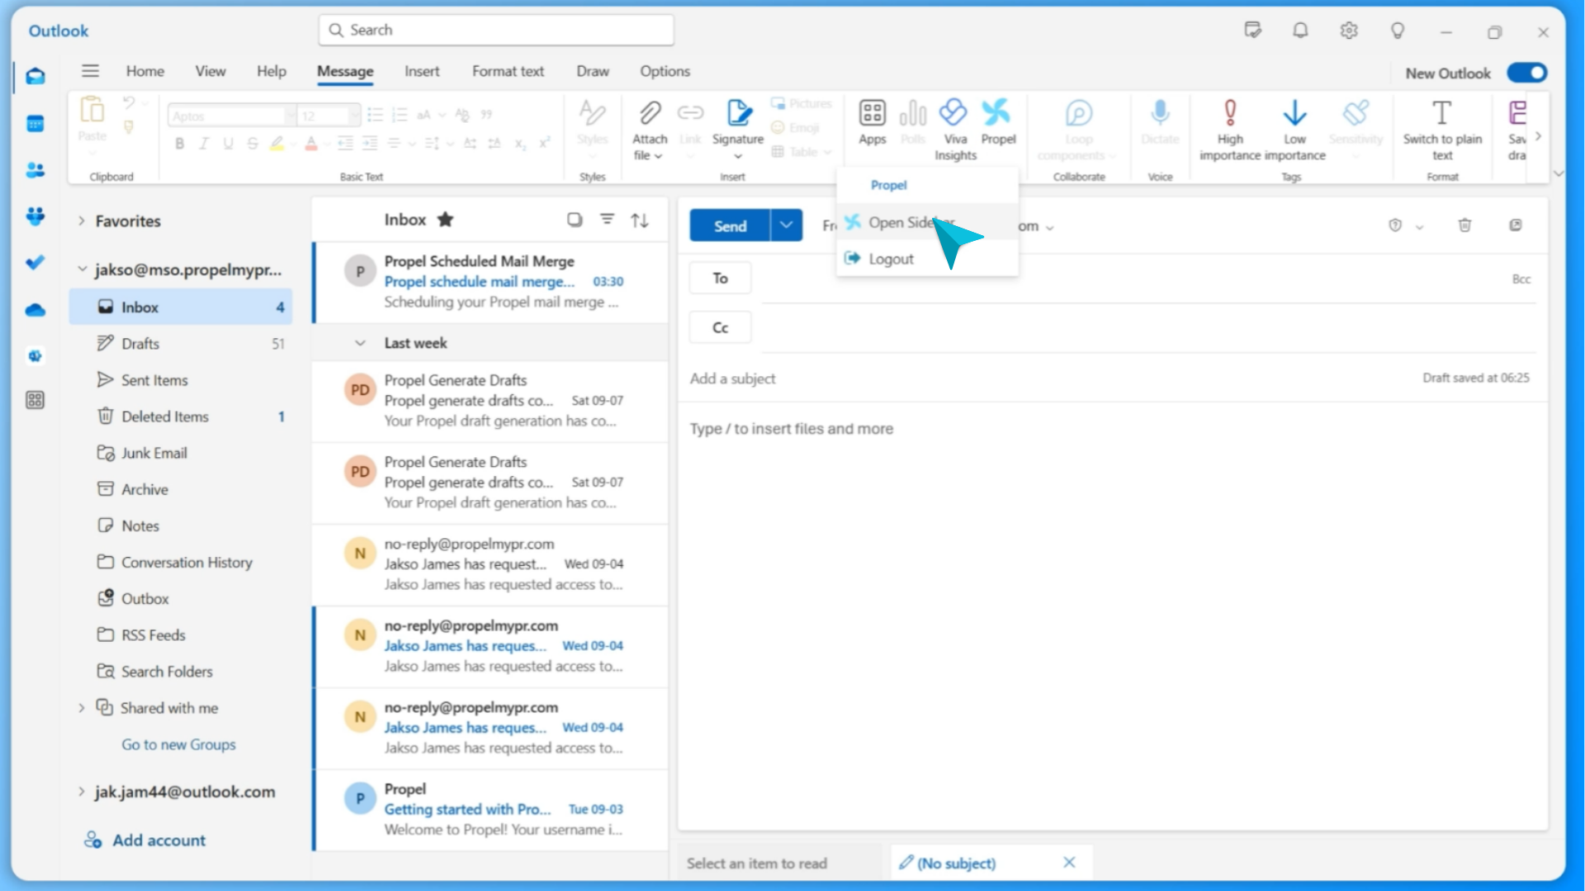The width and height of the screenshot is (1585, 891).
Task: Open Viva Insights from the ribbon
Action: coord(955,130)
